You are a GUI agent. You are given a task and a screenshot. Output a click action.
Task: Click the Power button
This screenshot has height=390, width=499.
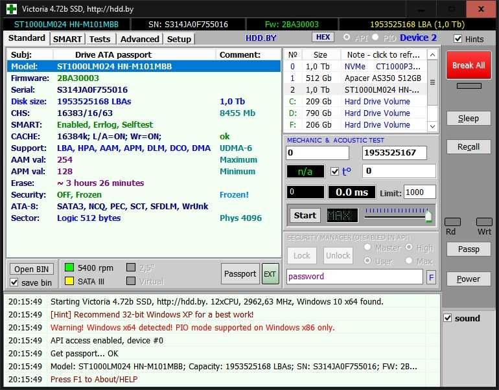pos(469,279)
